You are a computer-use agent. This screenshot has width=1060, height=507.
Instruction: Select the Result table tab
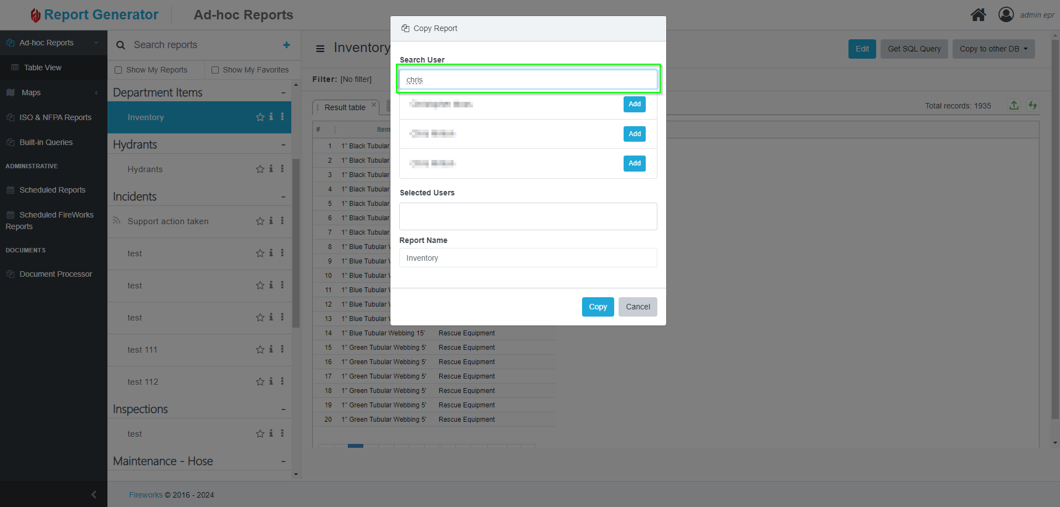point(344,107)
